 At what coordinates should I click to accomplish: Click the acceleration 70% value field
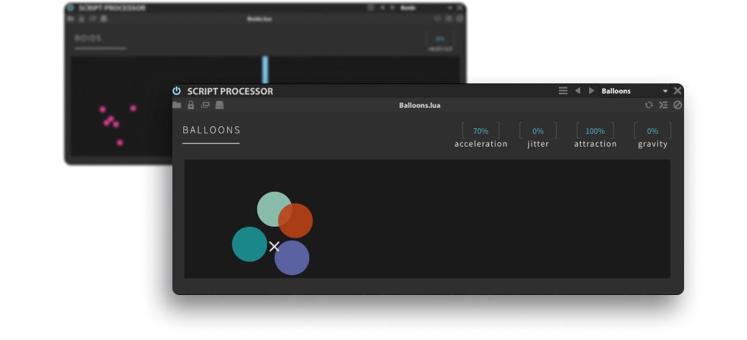click(x=480, y=131)
